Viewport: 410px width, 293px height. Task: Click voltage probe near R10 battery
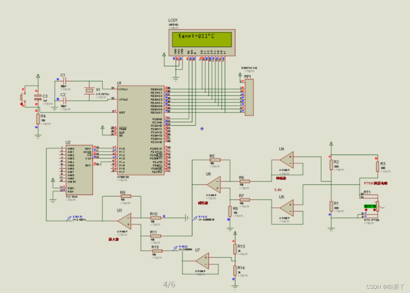click(195, 218)
